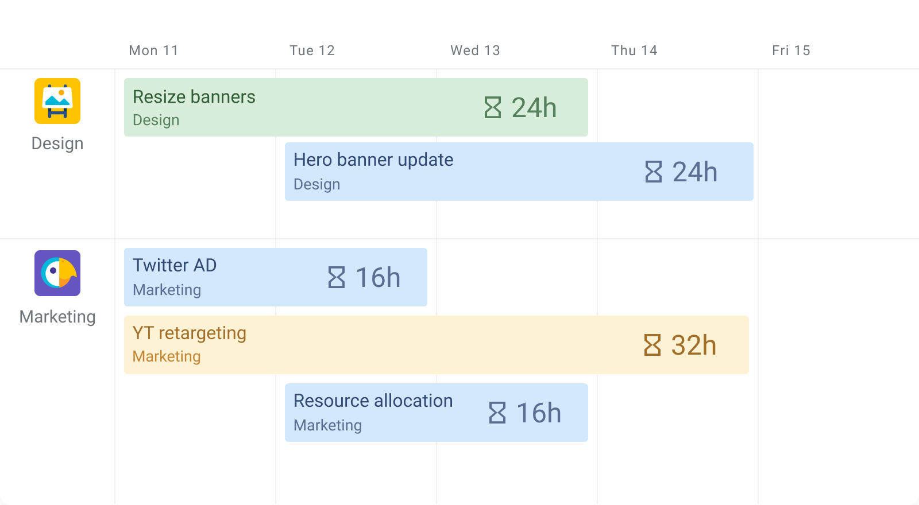Click the Design group label
919x505 pixels.
pyautogui.click(x=57, y=143)
